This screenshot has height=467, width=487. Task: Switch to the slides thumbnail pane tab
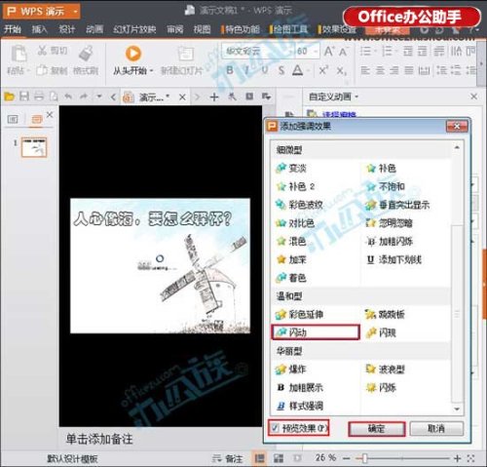coord(36,119)
